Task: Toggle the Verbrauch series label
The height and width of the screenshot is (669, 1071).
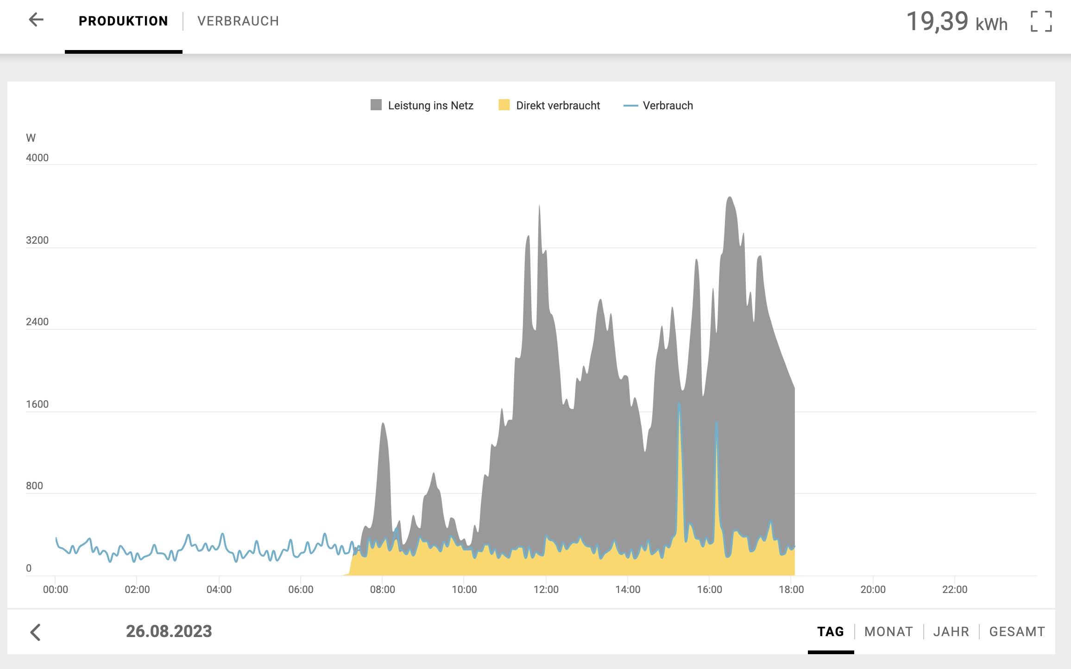Action: pyautogui.click(x=668, y=106)
